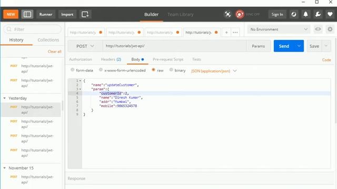Collapse the November 15 history group
The width and height of the screenshot is (337, 189).
[x=5, y=168]
